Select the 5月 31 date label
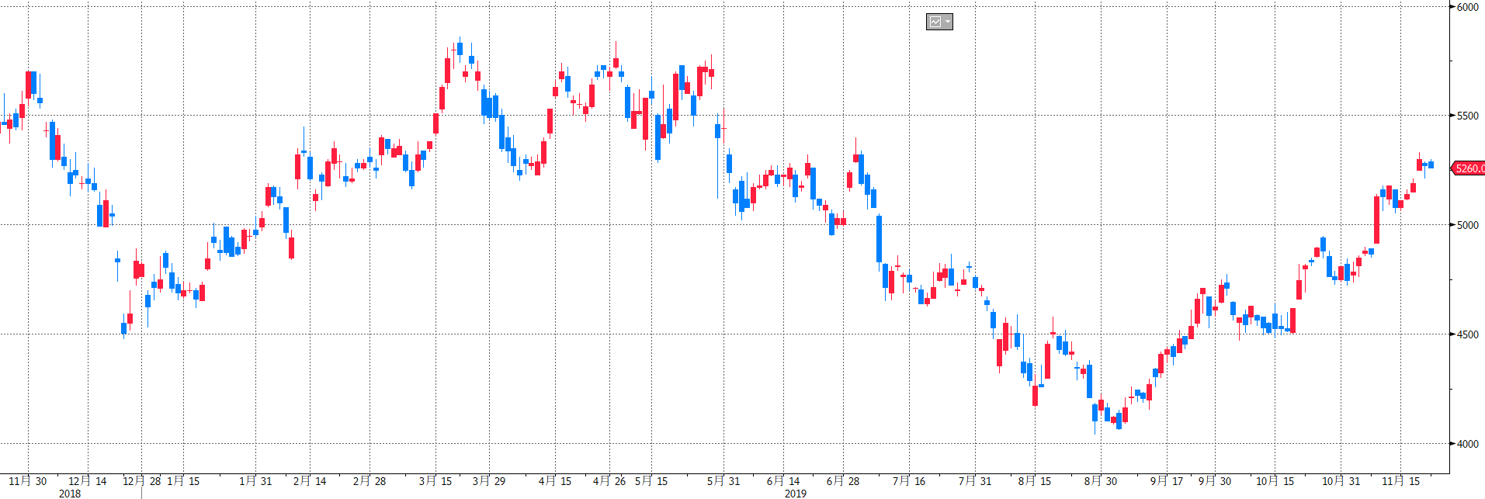Viewport: 1485px width, 499px height. point(723,481)
